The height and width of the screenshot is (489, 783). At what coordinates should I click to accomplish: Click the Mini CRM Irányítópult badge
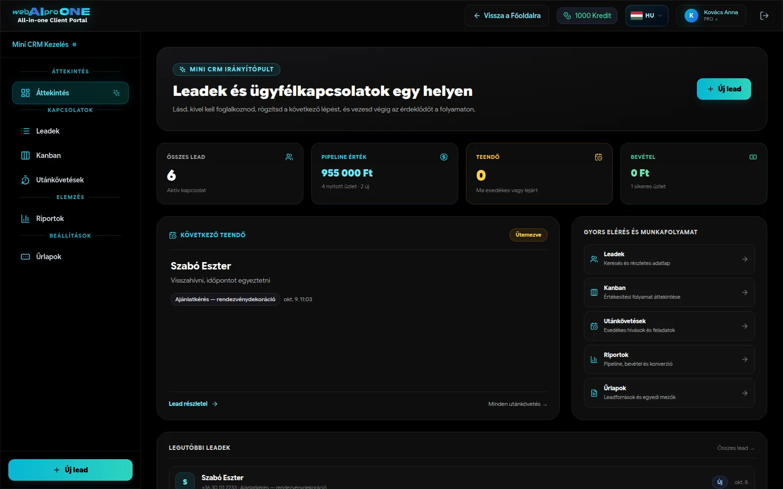pyautogui.click(x=227, y=69)
